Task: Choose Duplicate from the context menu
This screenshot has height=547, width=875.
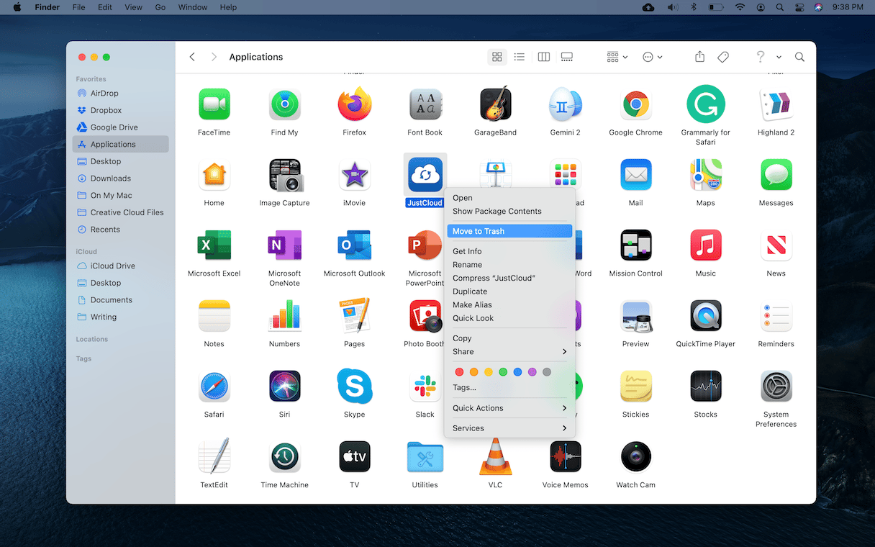Action: [x=509, y=291]
